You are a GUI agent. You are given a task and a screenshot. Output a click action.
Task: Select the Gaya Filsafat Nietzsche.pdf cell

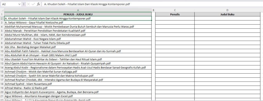click(78, 23)
